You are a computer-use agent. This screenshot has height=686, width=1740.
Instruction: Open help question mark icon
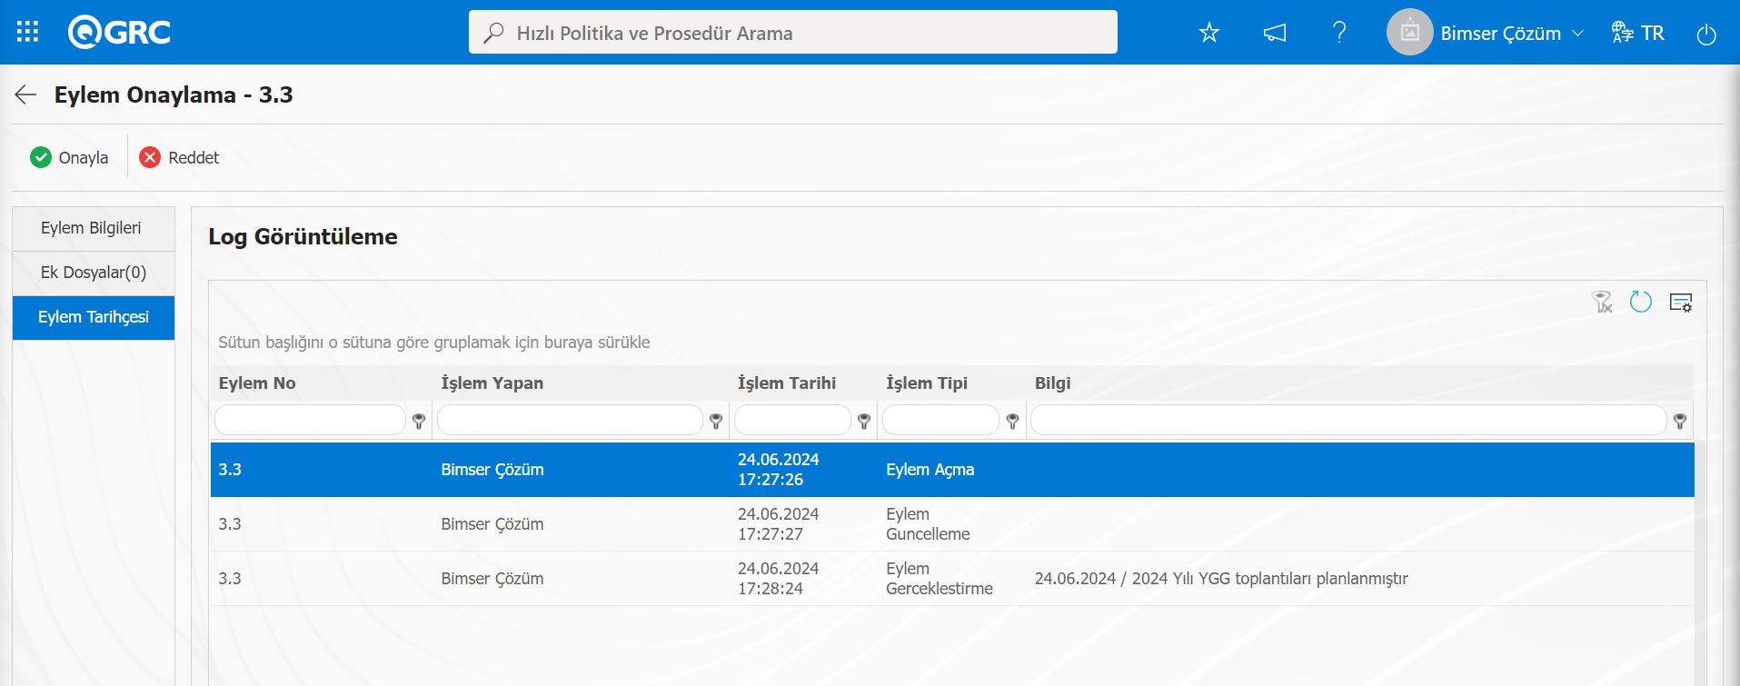coord(1339,33)
